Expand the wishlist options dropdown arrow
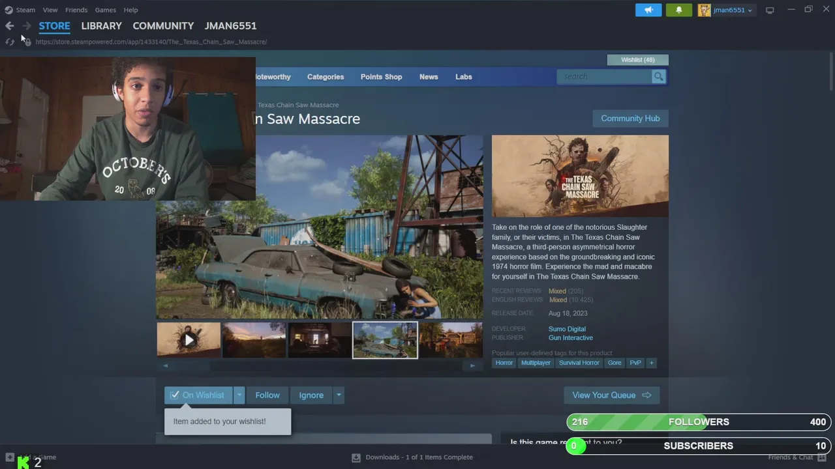This screenshot has height=469, width=835. [239, 395]
